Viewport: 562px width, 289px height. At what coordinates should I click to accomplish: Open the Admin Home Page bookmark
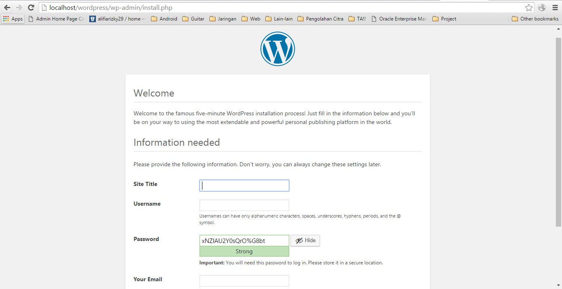56,19
